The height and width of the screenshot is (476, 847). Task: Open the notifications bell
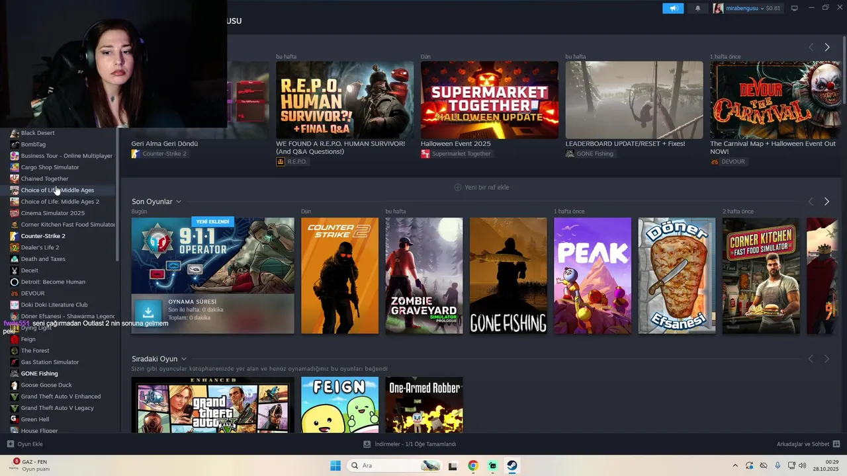click(x=697, y=9)
